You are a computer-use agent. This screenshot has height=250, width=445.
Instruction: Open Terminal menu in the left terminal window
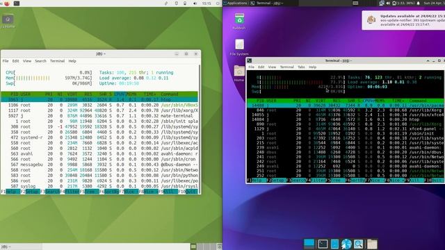(x=57, y=61)
